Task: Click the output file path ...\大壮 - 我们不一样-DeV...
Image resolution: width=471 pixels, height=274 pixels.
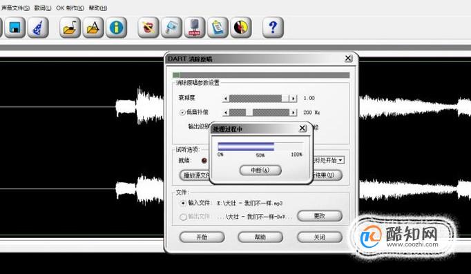Action: tap(256, 217)
